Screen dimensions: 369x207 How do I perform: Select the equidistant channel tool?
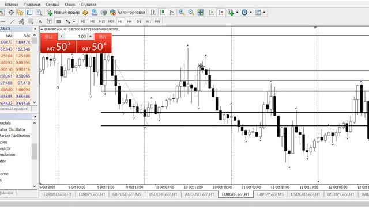click(21, 22)
